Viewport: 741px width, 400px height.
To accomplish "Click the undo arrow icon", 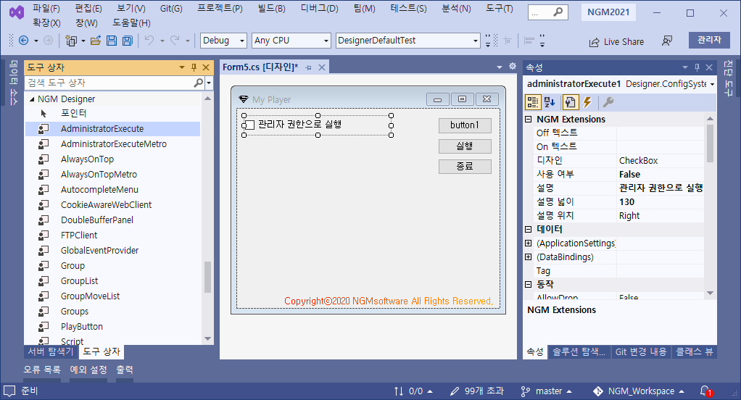I will (x=149, y=41).
